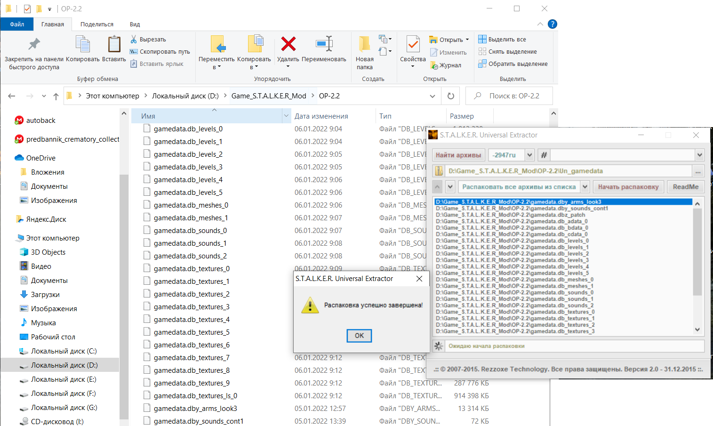Open recent locations dropdown arrow
This screenshot has width=713, height=426.
pos(44,96)
